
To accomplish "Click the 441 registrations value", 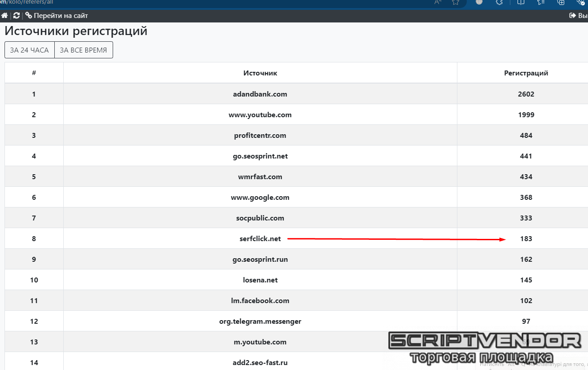I will (526, 156).
